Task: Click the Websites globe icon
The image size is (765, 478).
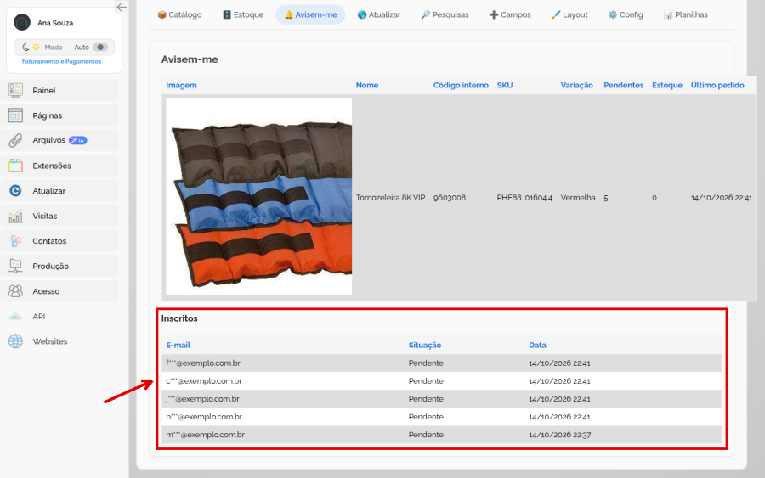Action: coord(15,341)
